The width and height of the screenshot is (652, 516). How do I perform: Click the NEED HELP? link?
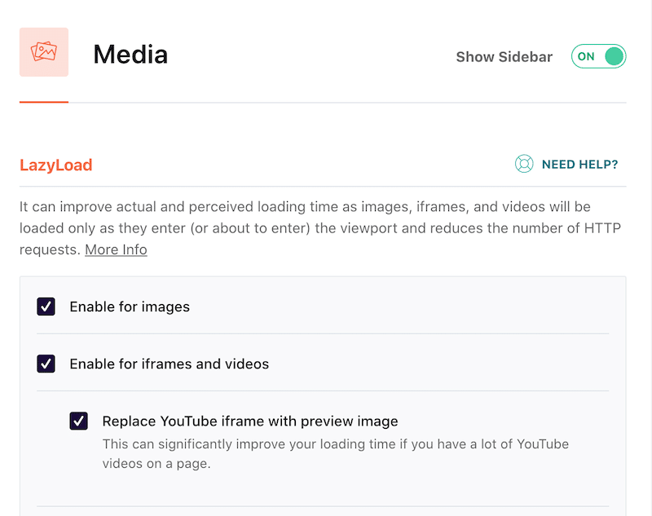tap(580, 164)
